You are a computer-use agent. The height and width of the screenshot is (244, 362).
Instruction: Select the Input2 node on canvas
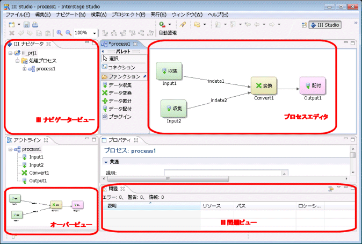[173, 109]
